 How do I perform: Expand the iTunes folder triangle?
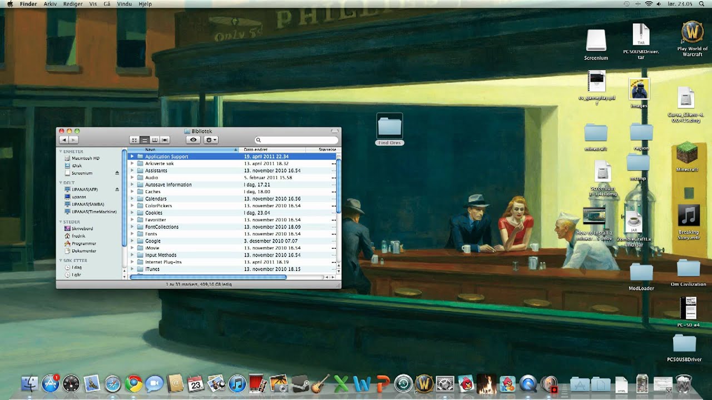tap(132, 269)
